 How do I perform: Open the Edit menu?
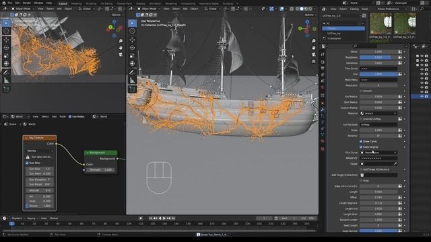18,3
